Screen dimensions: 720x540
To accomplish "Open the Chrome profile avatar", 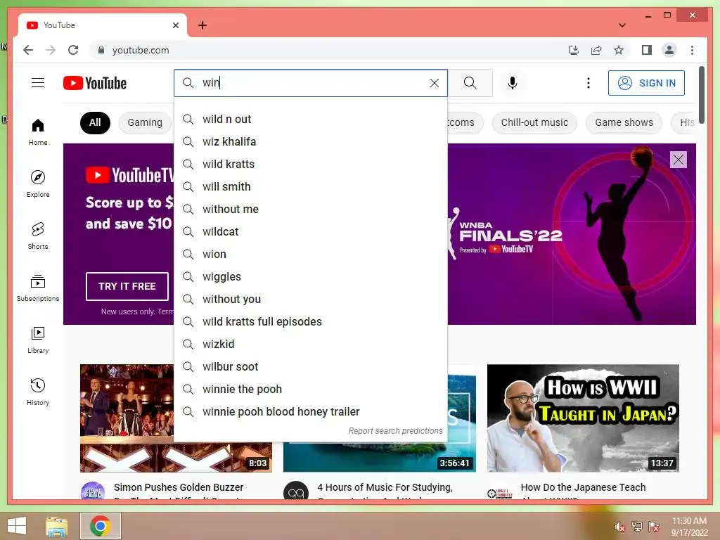I will pyautogui.click(x=669, y=50).
